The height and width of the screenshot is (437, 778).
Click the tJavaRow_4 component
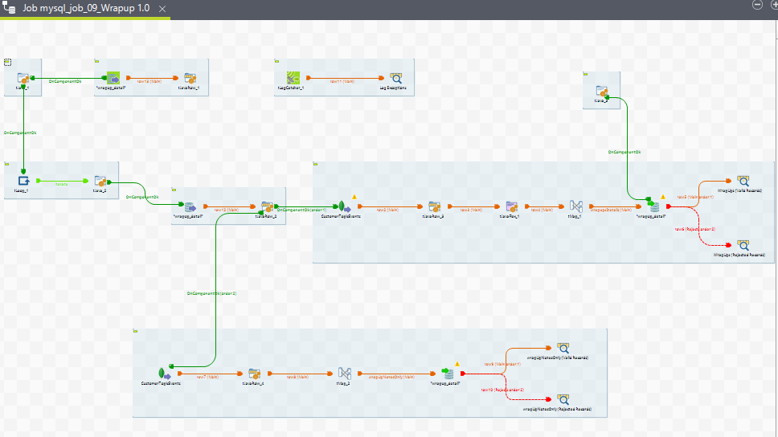click(x=254, y=374)
